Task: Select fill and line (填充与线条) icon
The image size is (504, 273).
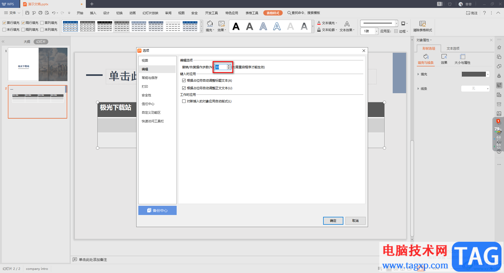Action: [x=426, y=59]
